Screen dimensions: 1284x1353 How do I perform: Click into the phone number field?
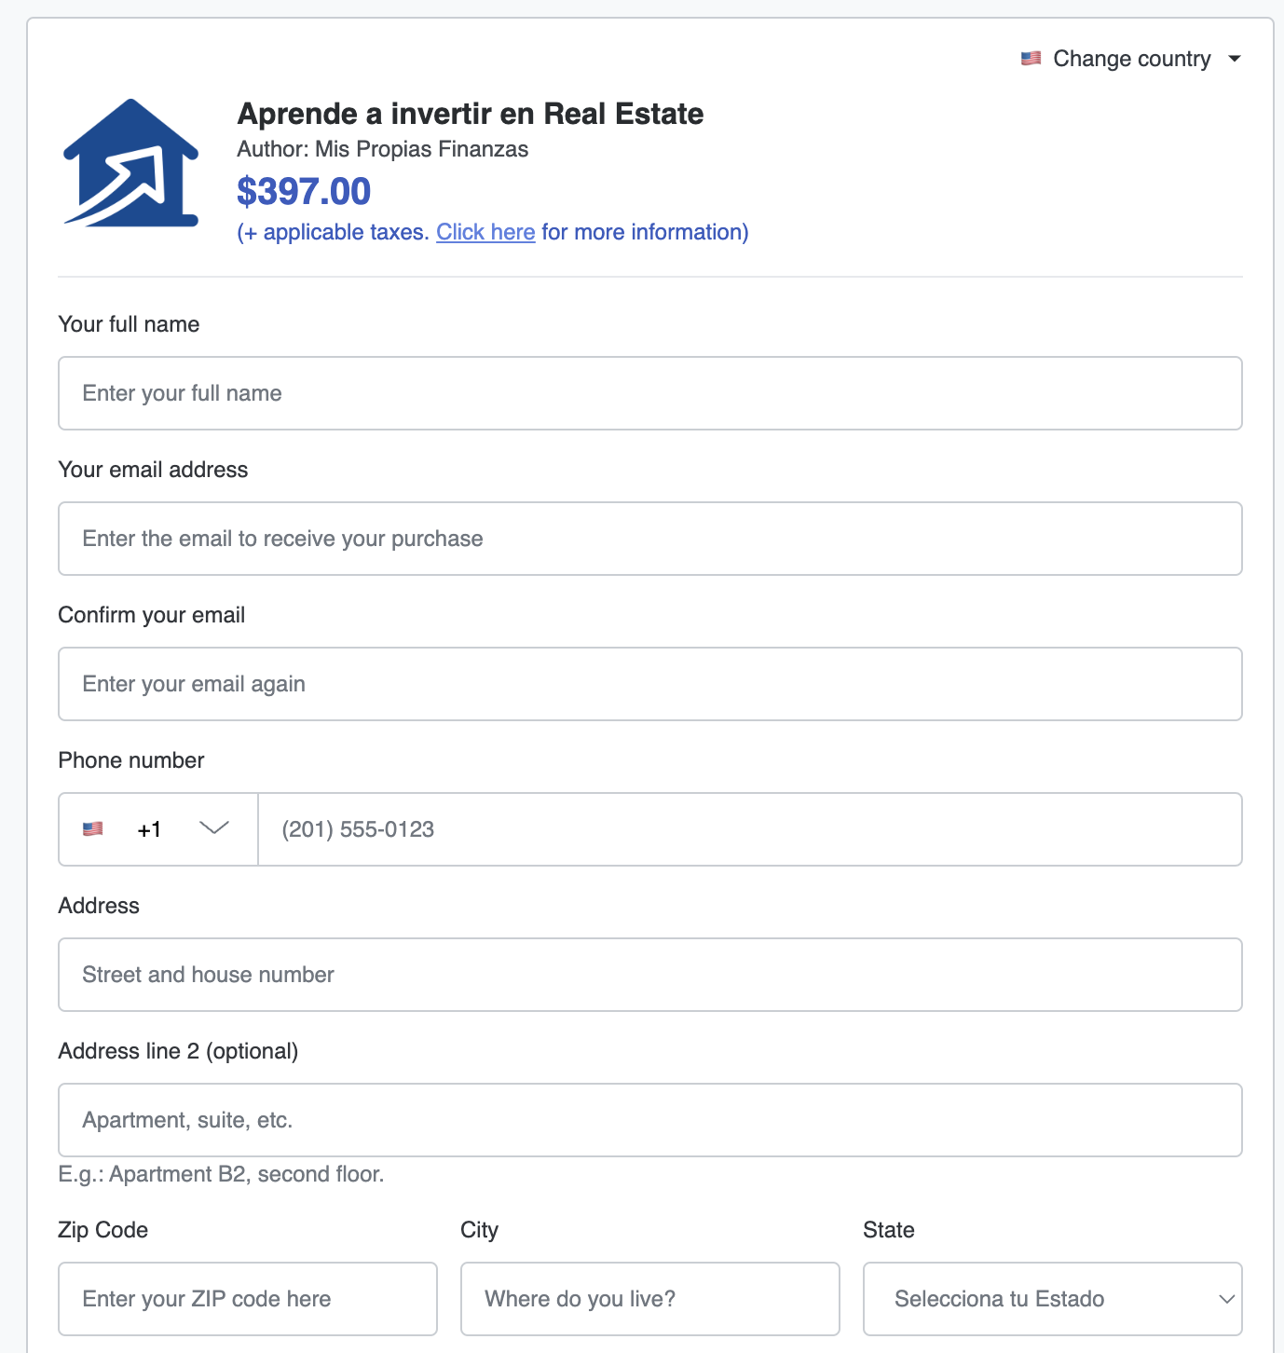tap(749, 829)
